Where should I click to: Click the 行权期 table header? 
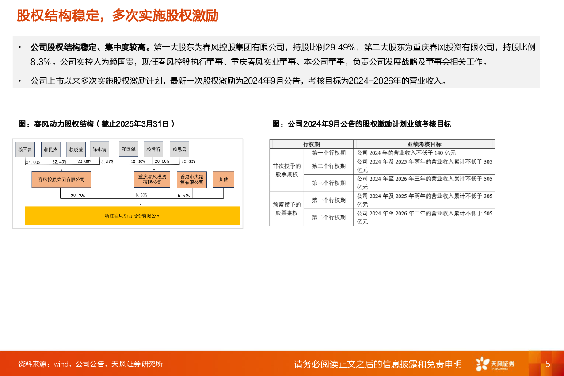pos(312,144)
